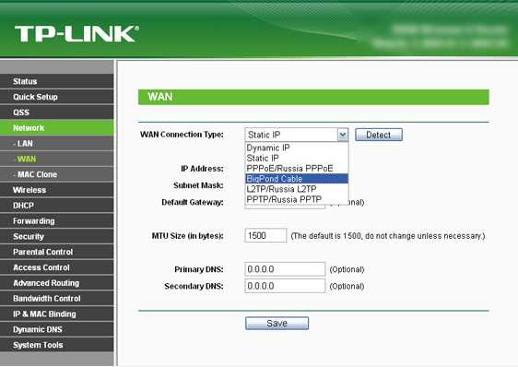Click the 'Default Gateway:' label
Image resolution: width=518 pixels, height=367 pixels.
(193, 202)
